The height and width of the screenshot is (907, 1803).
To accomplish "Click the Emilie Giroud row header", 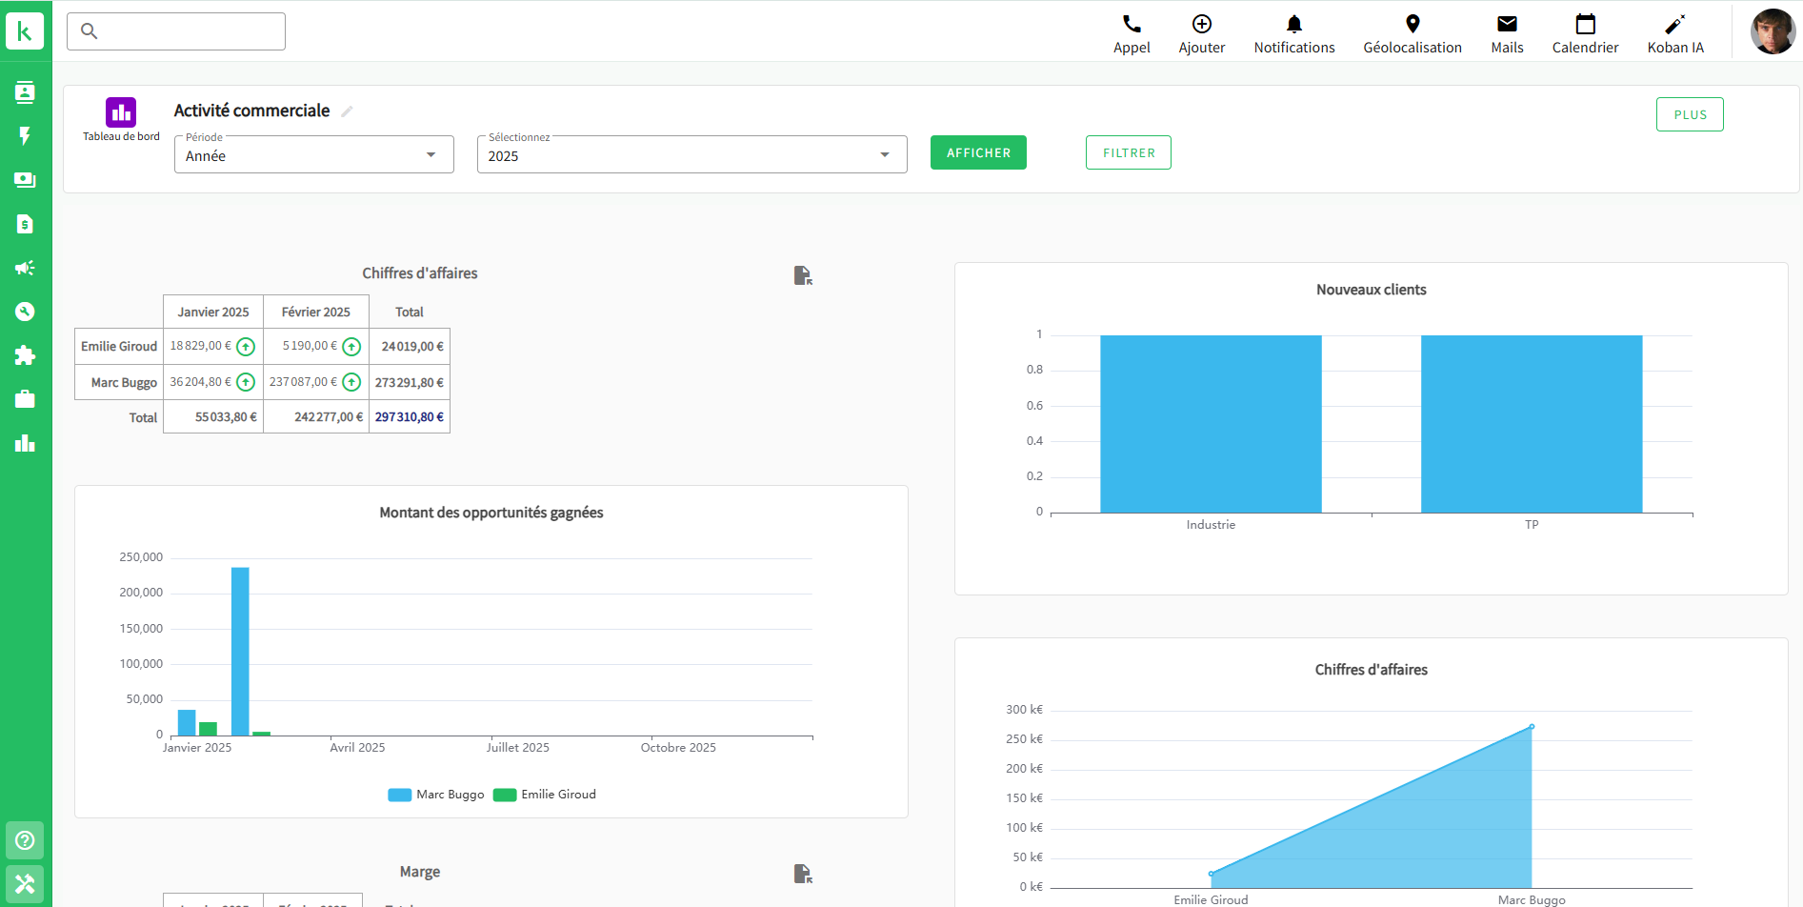I will (119, 346).
